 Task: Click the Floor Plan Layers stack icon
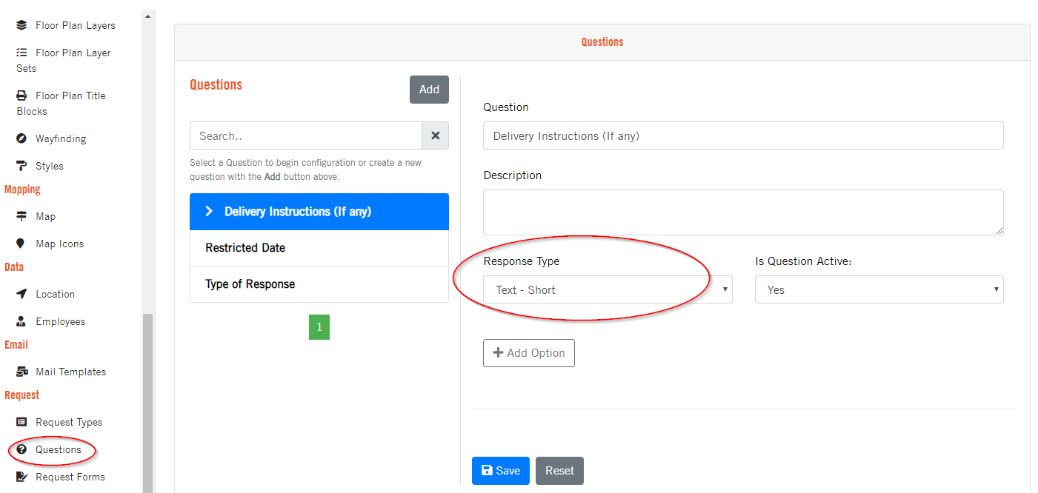click(x=21, y=25)
